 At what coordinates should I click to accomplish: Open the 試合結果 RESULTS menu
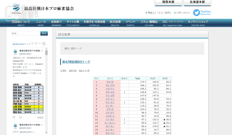(x=115, y=23)
